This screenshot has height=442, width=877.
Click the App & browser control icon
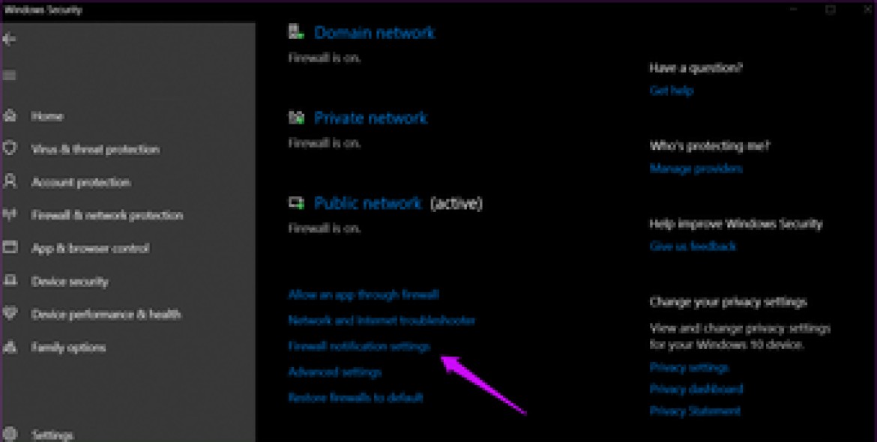click(10, 248)
